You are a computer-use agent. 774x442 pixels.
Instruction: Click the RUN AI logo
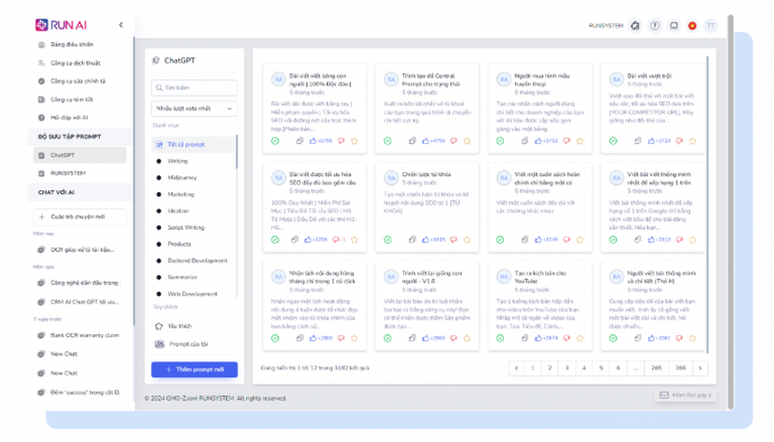[x=61, y=24]
